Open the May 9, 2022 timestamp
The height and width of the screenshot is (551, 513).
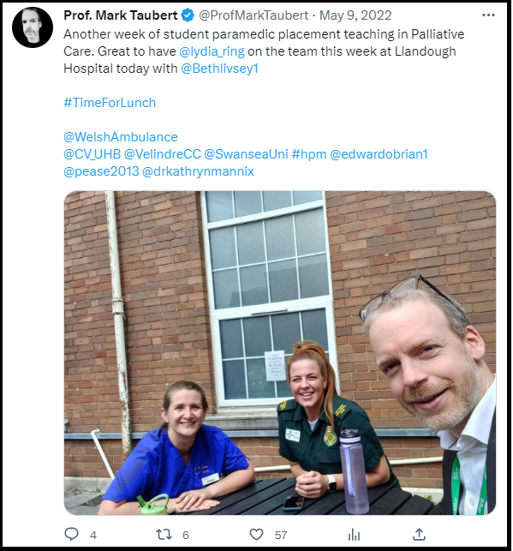click(x=355, y=15)
